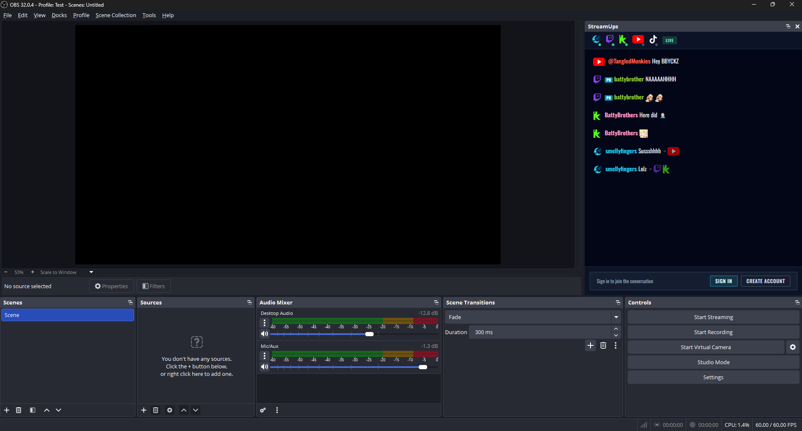The width and height of the screenshot is (802, 431).
Task: Open the File menu
Action: [x=8, y=15]
